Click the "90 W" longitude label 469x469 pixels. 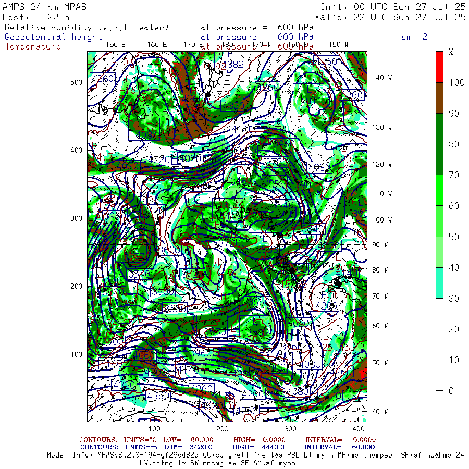[x=380, y=245]
